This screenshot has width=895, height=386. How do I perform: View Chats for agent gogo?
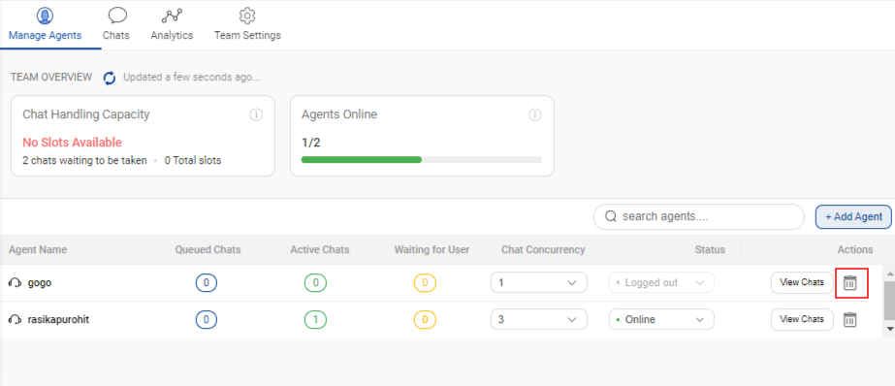(x=802, y=282)
